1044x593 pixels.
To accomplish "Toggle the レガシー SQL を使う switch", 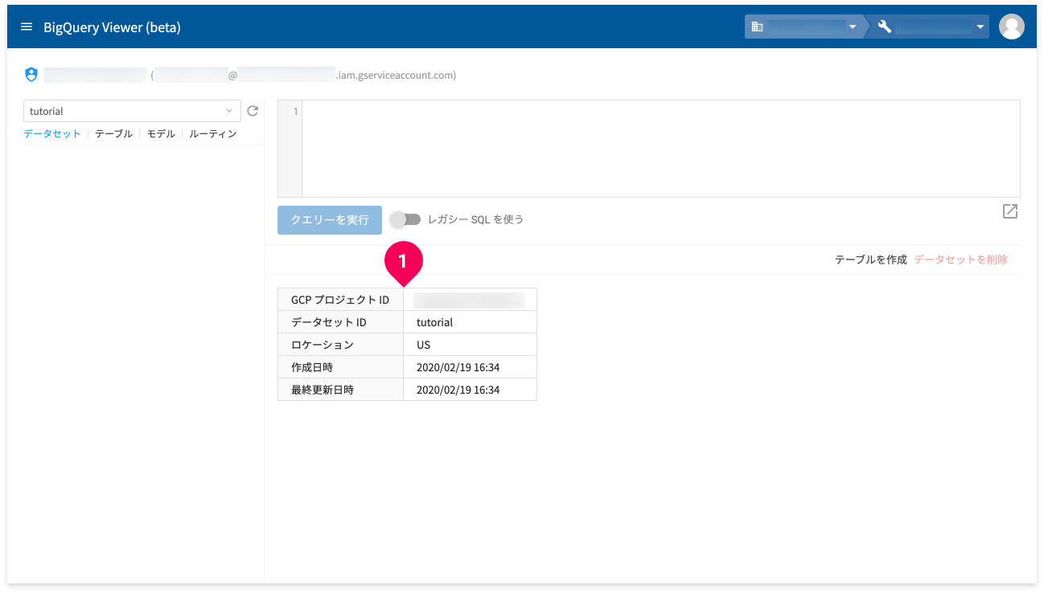I will pyautogui.click(x=405, y=219).
